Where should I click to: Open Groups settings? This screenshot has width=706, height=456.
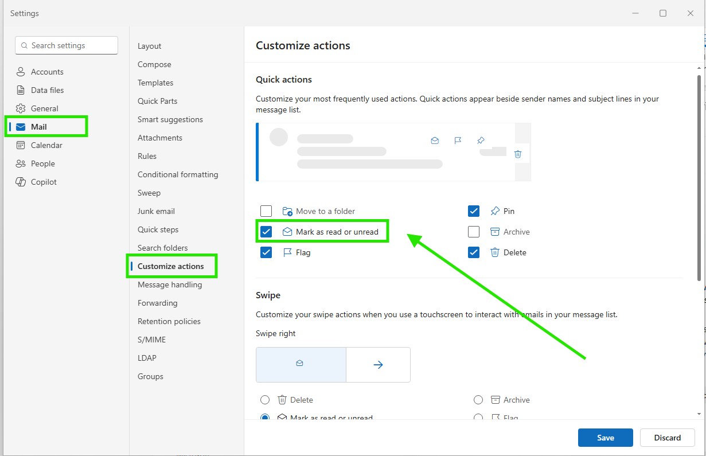[150, 376]
